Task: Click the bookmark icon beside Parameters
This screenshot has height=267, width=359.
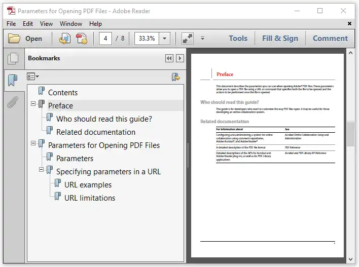Action: click(x=50, y=157)
